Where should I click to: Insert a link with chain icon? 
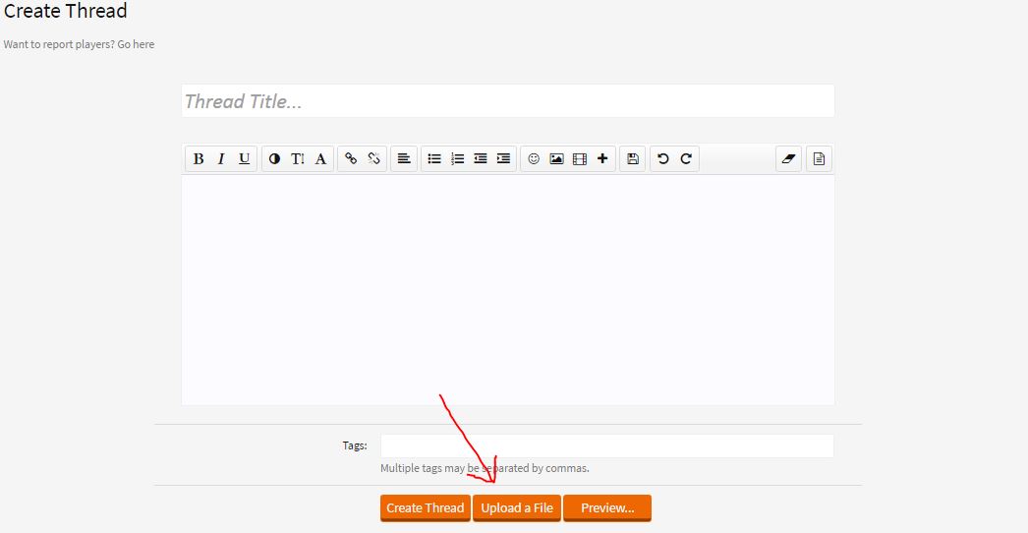[x=351, y=159]
